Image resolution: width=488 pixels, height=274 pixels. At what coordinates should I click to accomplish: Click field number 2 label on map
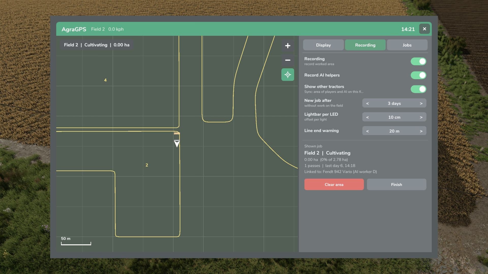147,165
